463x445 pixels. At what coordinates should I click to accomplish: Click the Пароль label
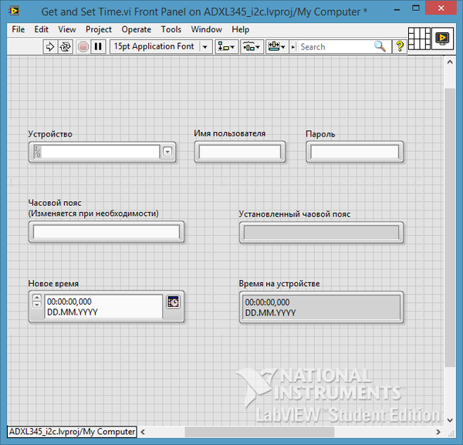pyautogui.click(x=320, y=134)
